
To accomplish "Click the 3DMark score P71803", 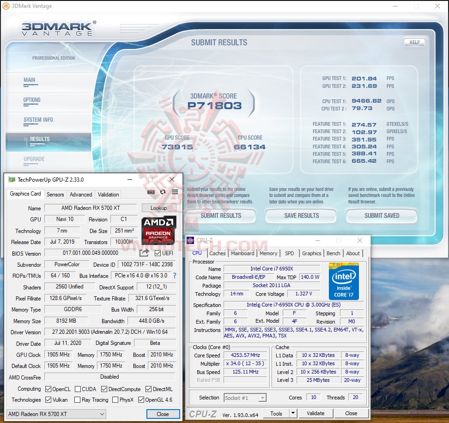I will (214, 106).
